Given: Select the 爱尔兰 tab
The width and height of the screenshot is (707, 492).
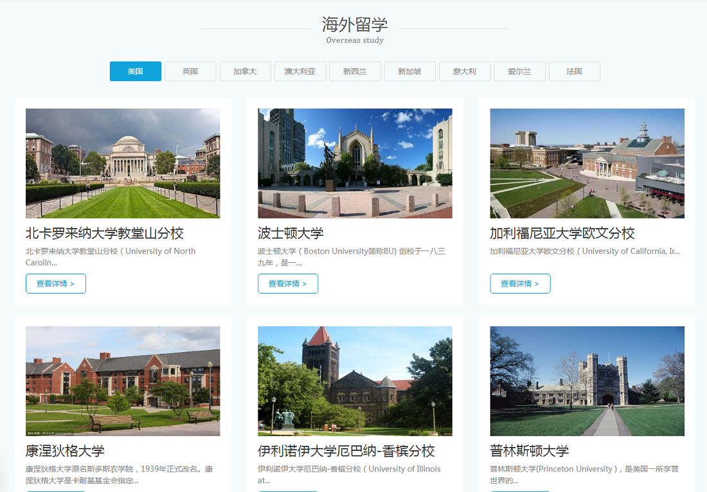Looking at the screenshot, I should pos(519,71).
